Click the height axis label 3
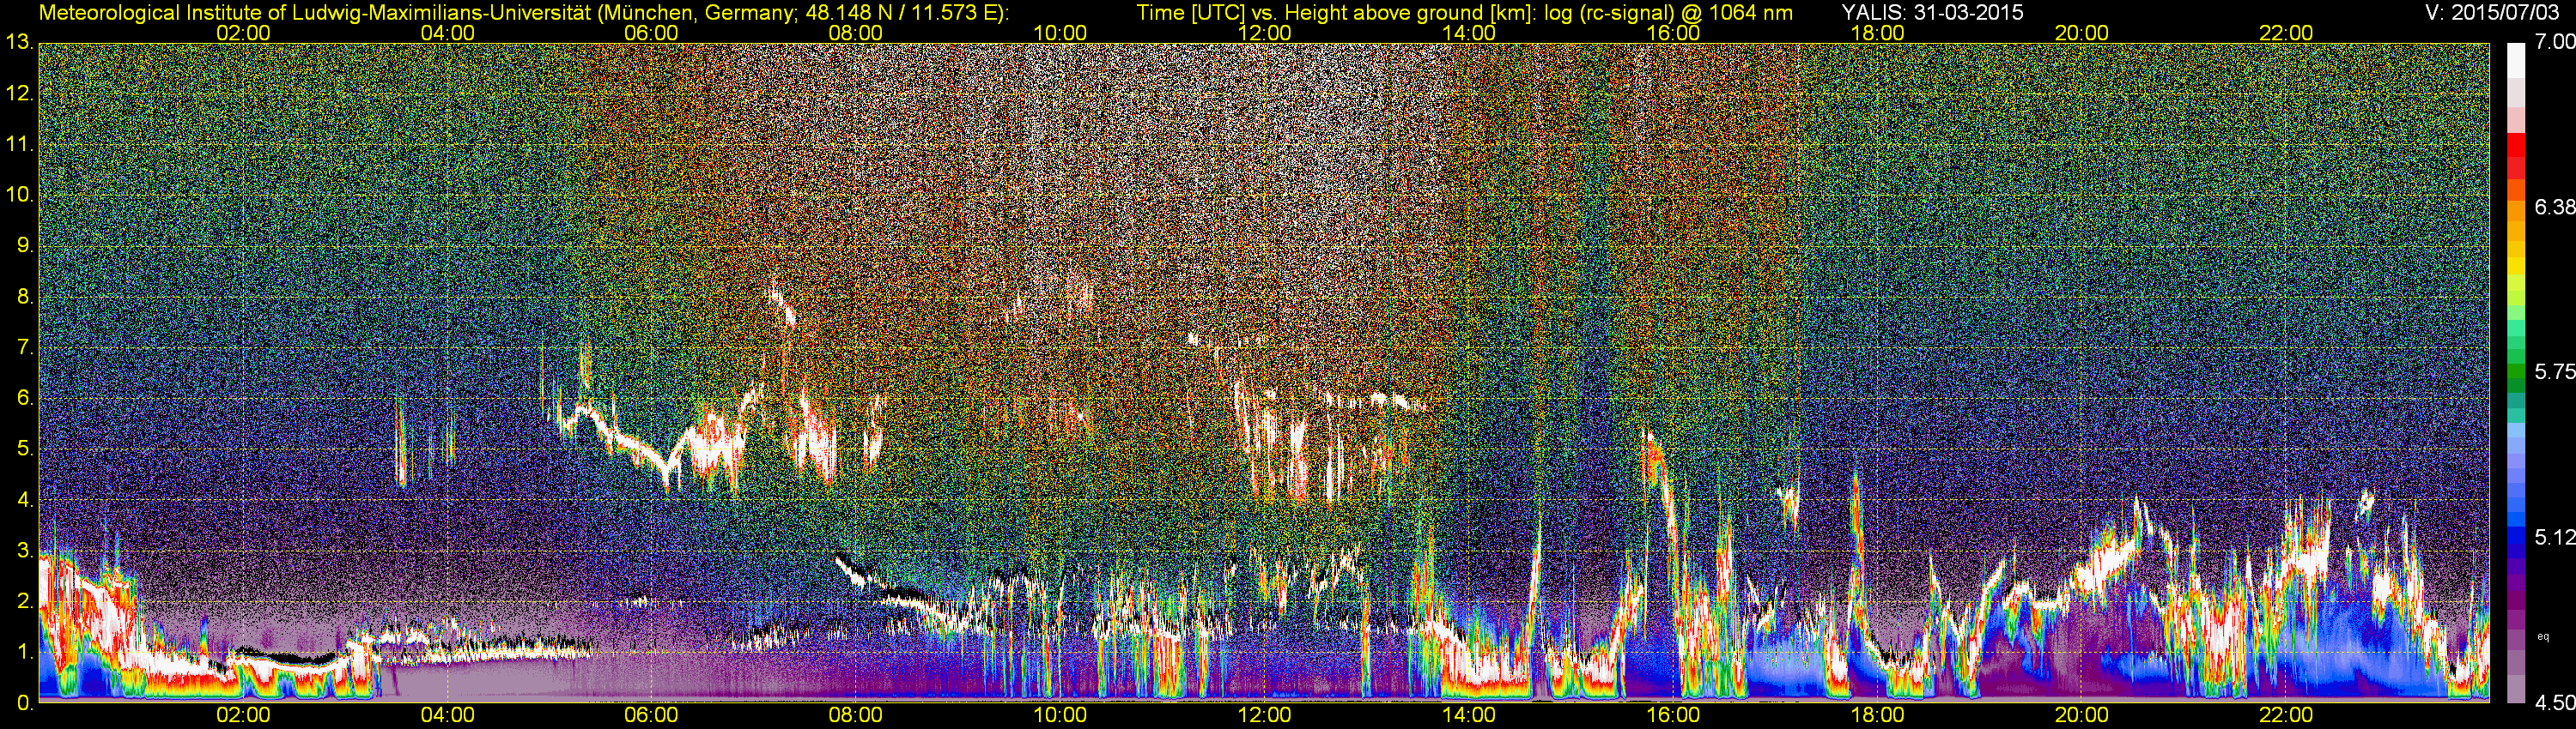This screenshot has height=729, width=2576. point(25,551)
